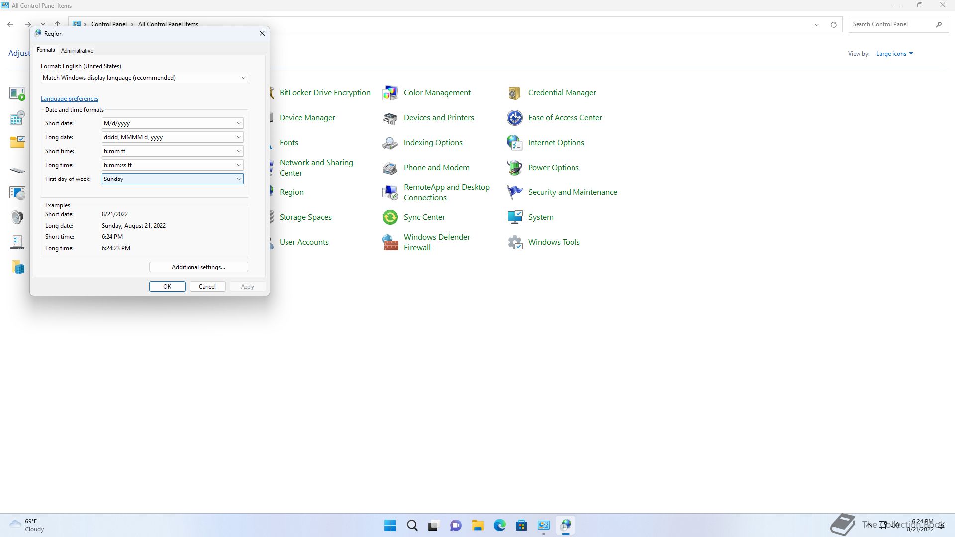
Task: Click RemoteApp and Desktop Connections icon
Action: (390, 192)
